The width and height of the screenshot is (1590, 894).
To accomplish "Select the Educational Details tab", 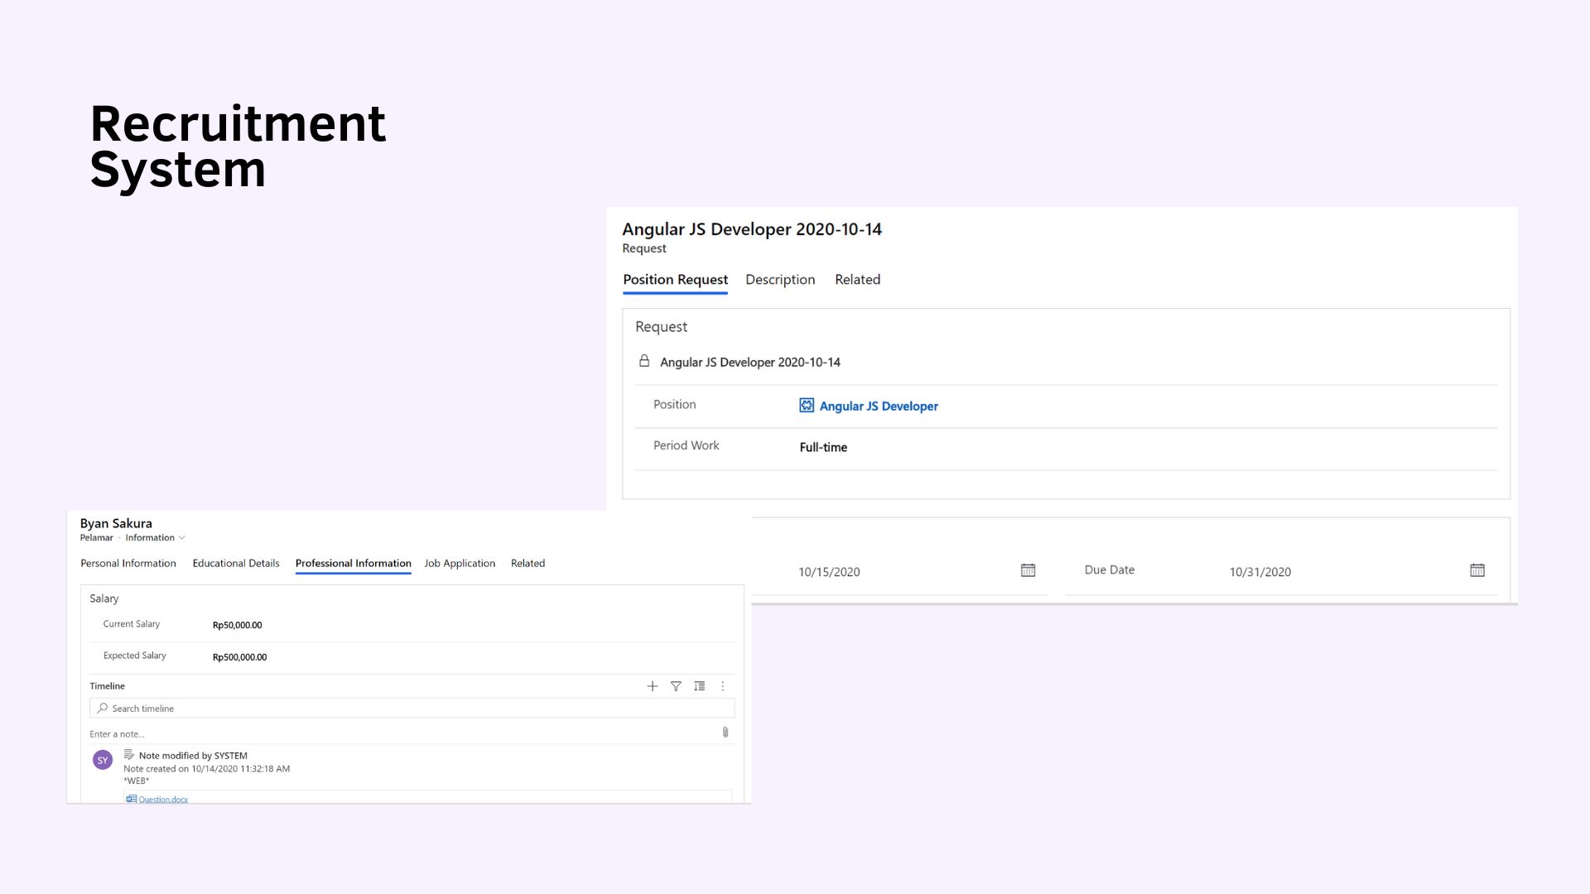I will pyautogui.click(x=236, y=564).
